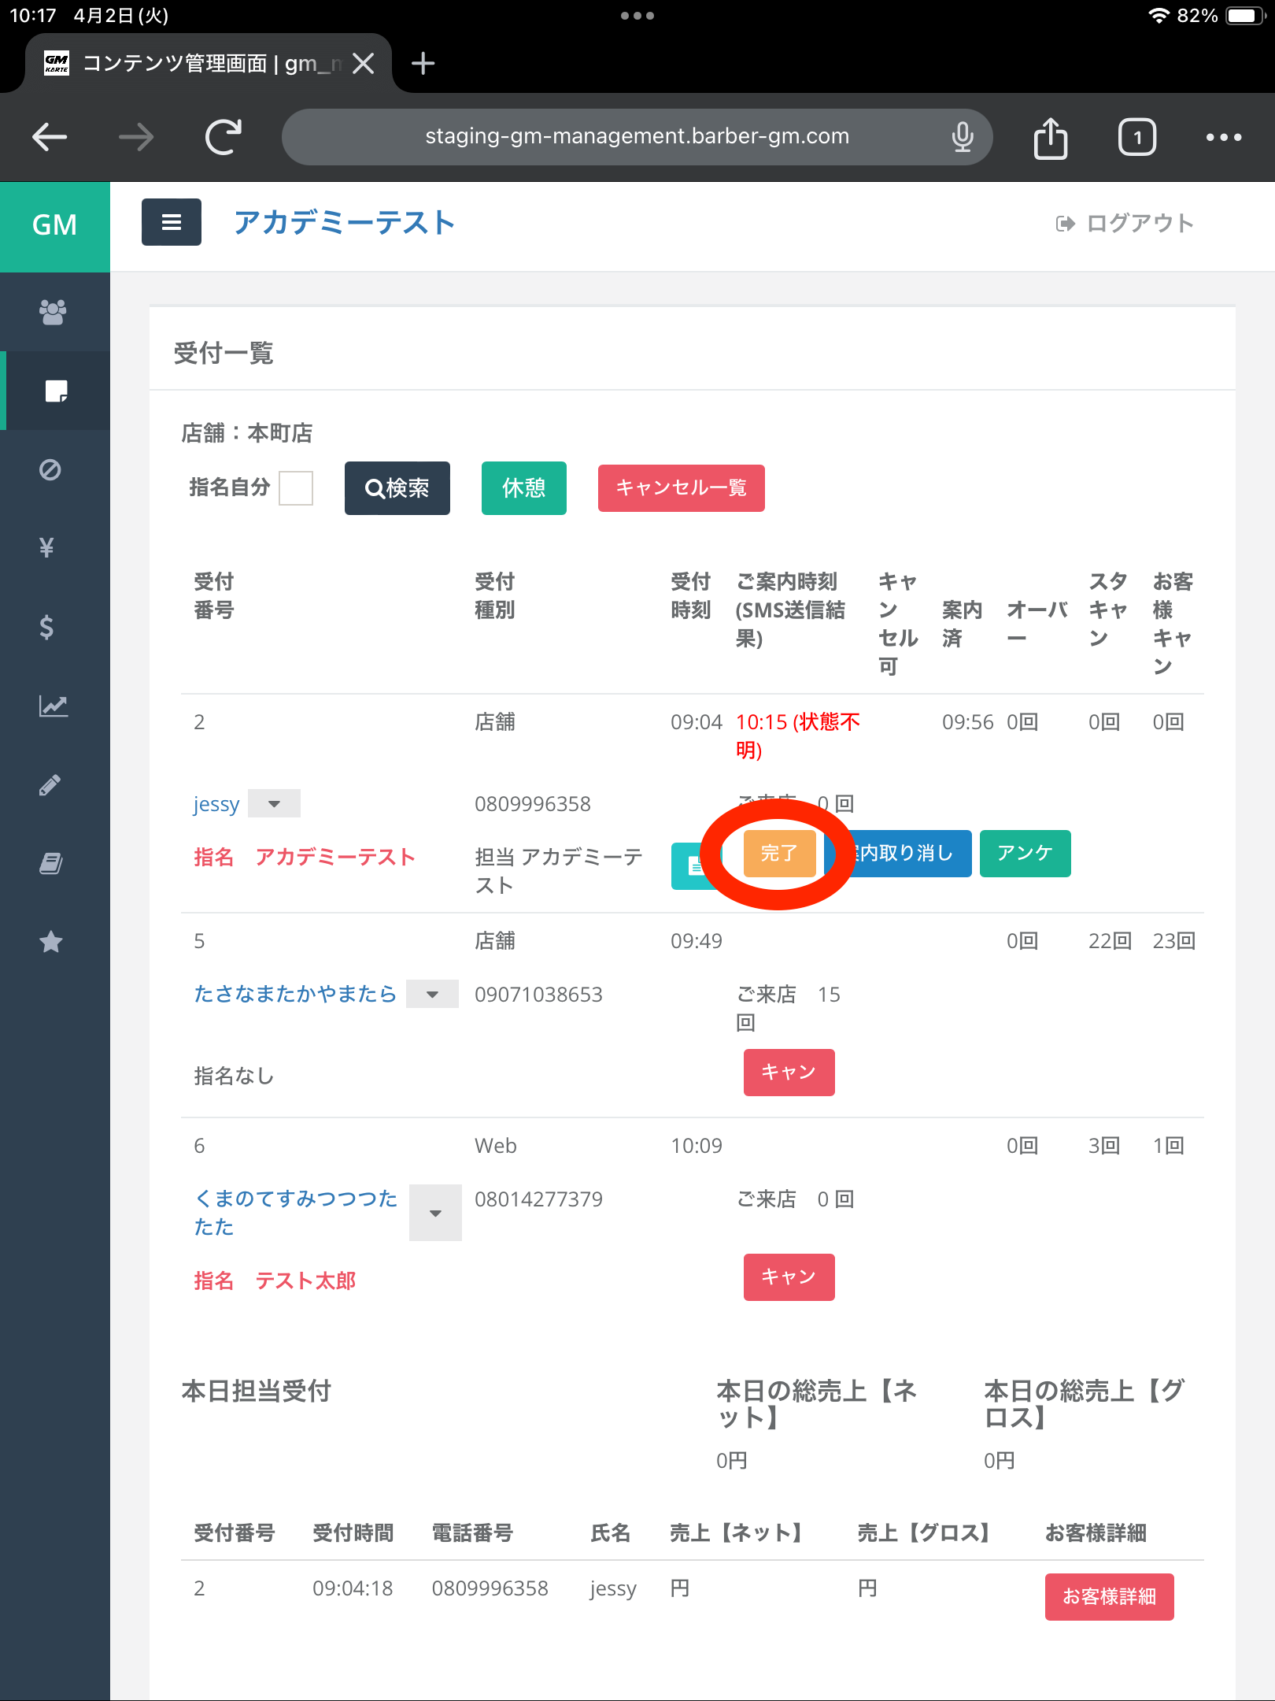Click the browser share icon
Image resolution: width=1275 pixels, height=1701 pixels.
point(1050,138)
